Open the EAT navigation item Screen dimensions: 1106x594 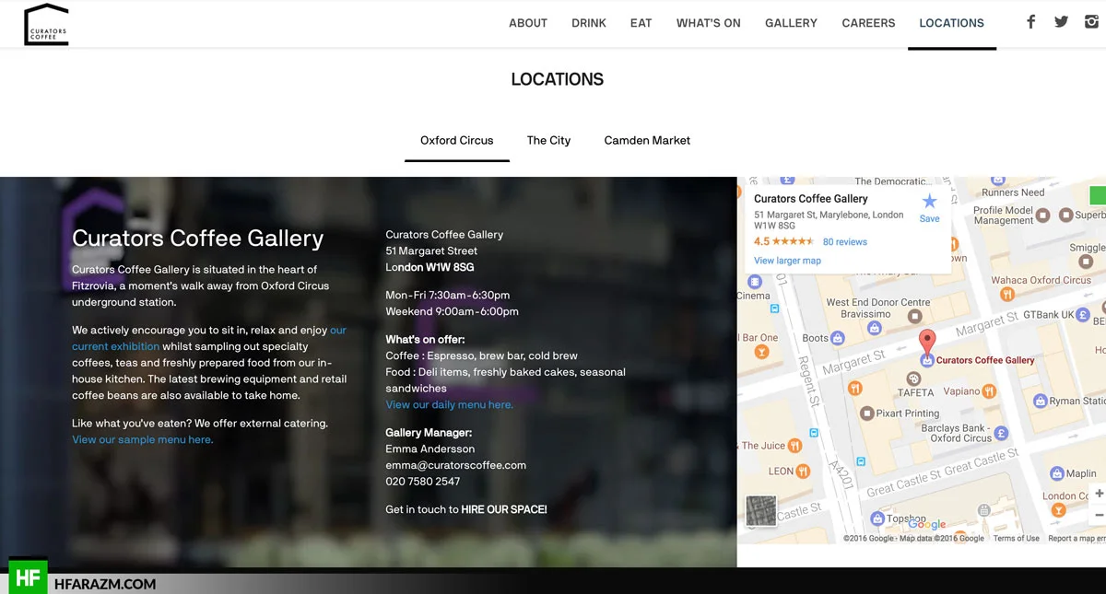click(x=641, y=23)
